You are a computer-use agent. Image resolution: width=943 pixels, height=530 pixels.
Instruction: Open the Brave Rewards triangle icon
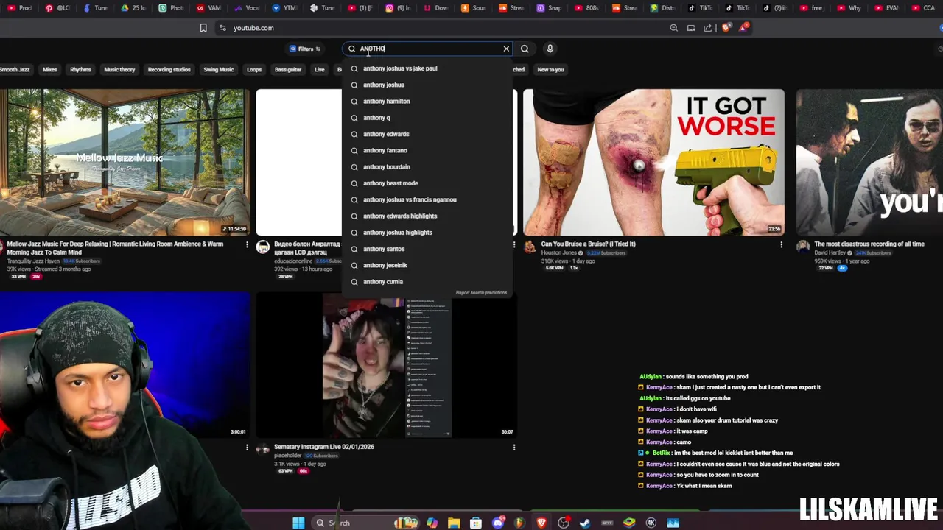(744, 28)
